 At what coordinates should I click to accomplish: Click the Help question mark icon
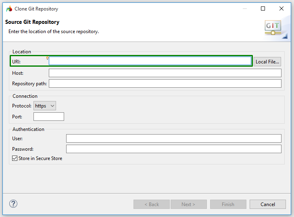[13, 204]
